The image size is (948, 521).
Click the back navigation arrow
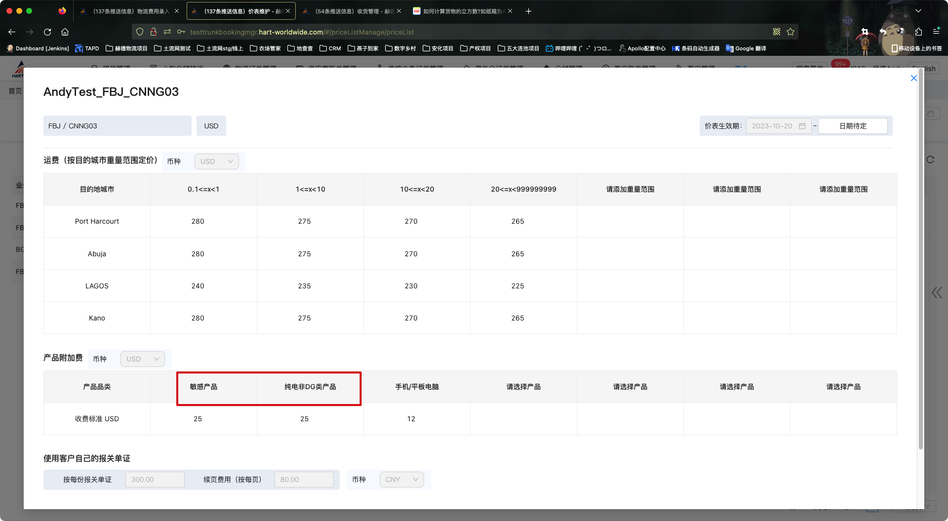[12, 32]
